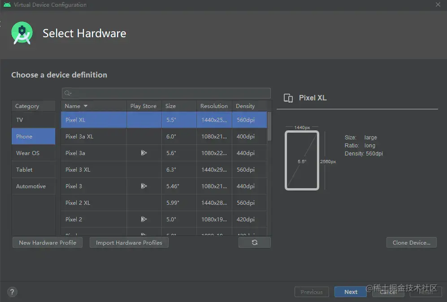Viewport: 447px width, 302px height.
Task: Click the 440dpi cell in Pixel 3a row
Action: 249,153
